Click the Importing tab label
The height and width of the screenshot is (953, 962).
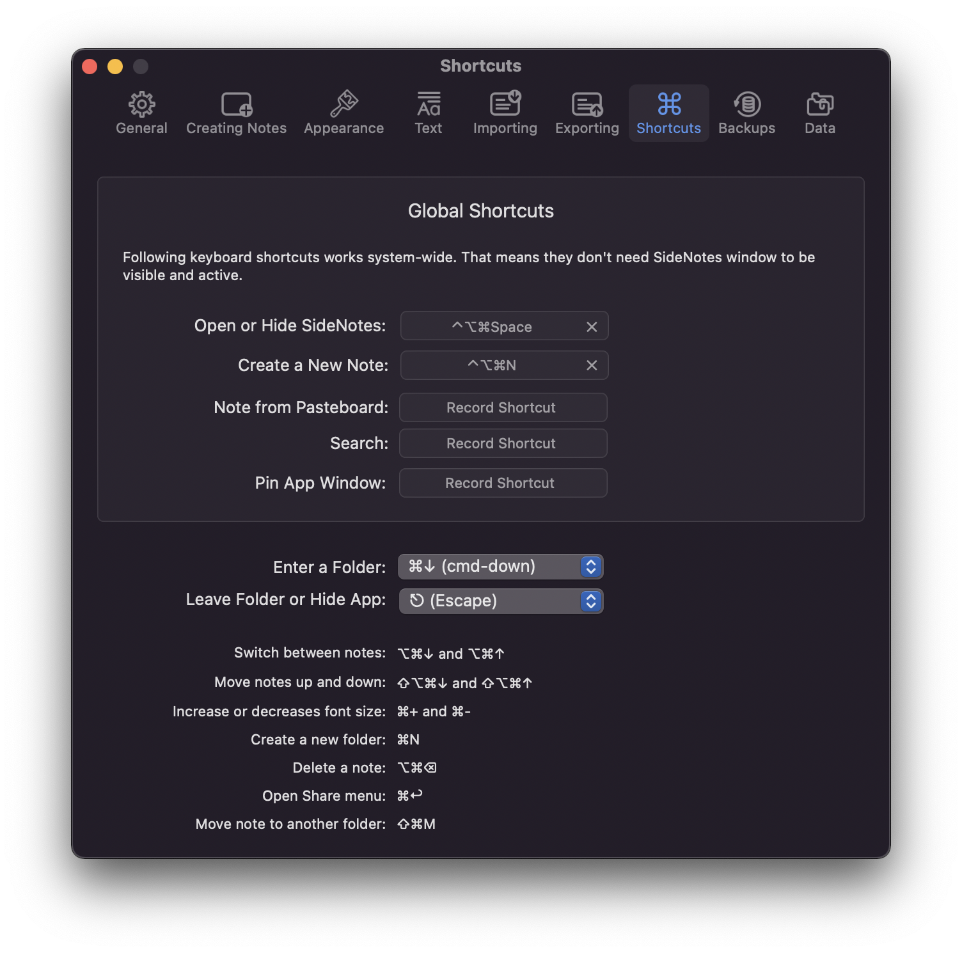[x=505, y=129]
